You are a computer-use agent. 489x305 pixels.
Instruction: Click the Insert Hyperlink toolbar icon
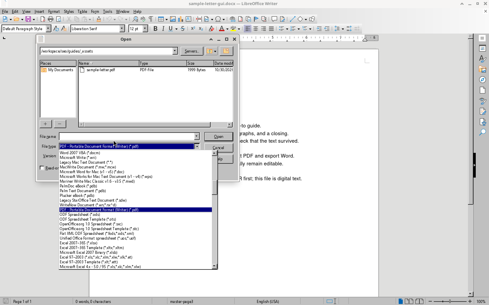pos(233,19)
